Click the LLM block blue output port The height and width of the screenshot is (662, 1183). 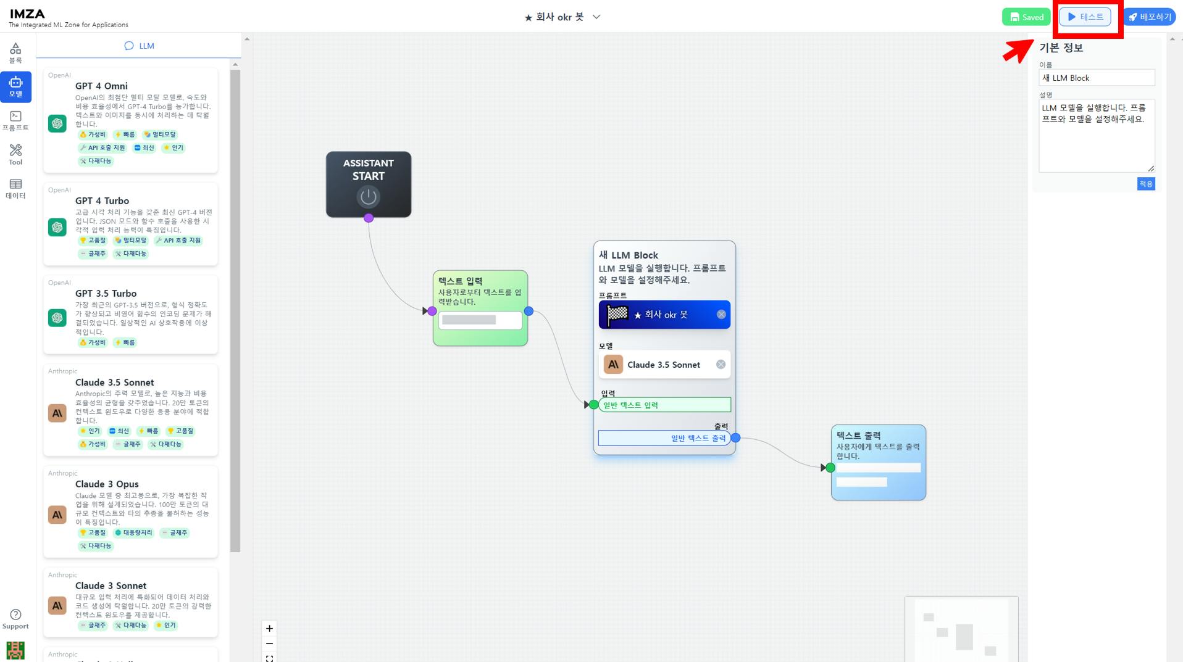pos(735,437)
